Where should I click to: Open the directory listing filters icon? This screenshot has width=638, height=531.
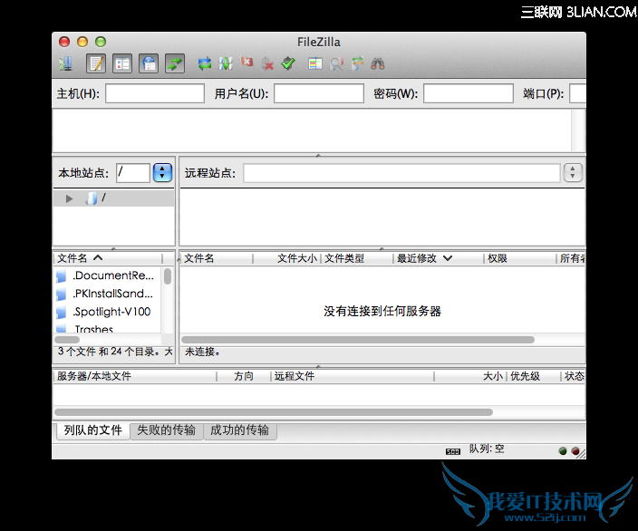[315, 63]
